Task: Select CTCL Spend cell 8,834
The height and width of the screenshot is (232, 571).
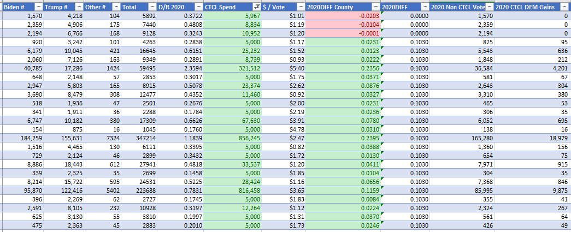Action: 232,25
